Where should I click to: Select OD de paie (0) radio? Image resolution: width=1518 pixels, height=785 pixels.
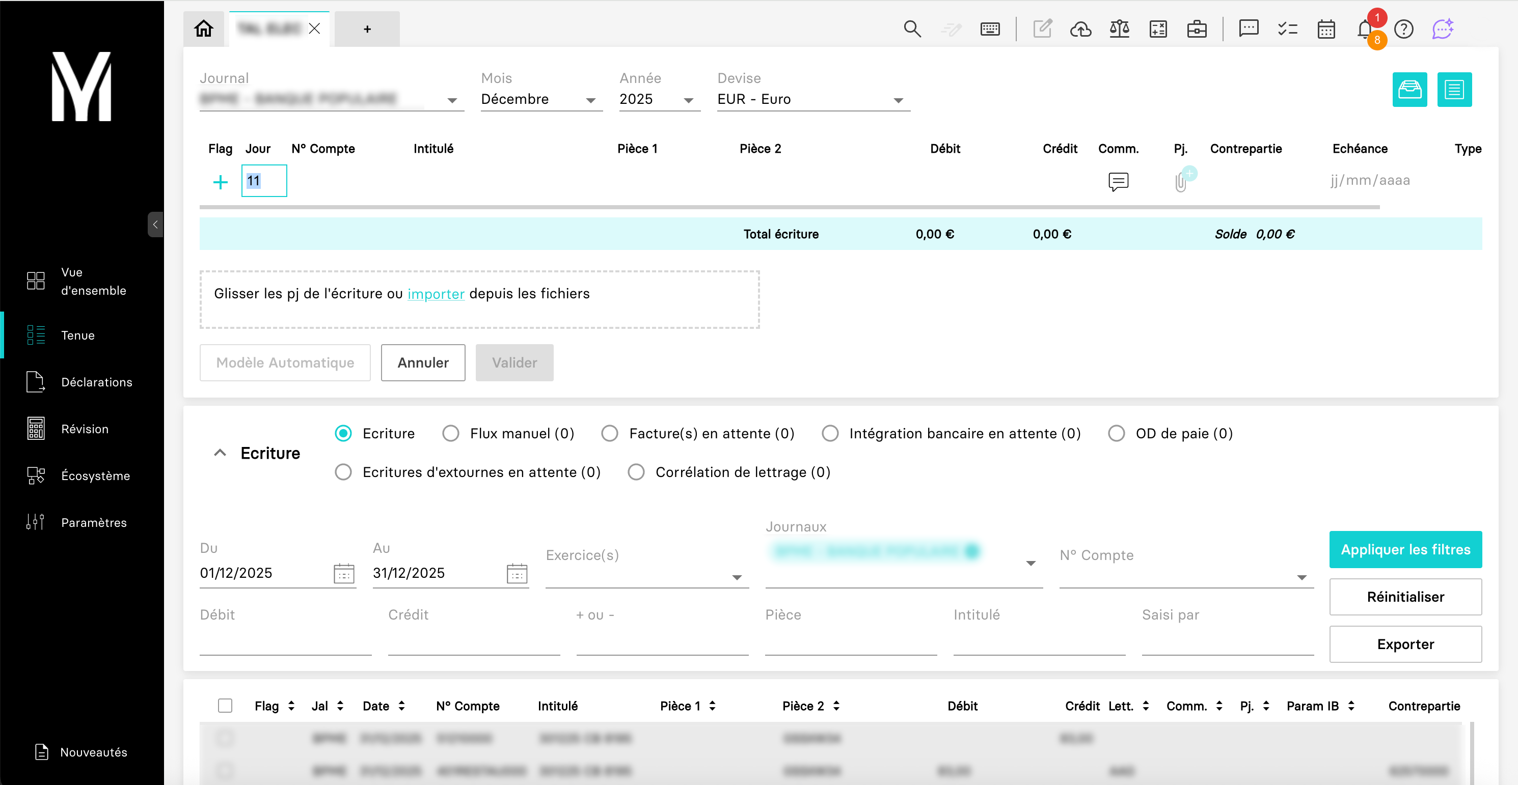coord(1117,433)
